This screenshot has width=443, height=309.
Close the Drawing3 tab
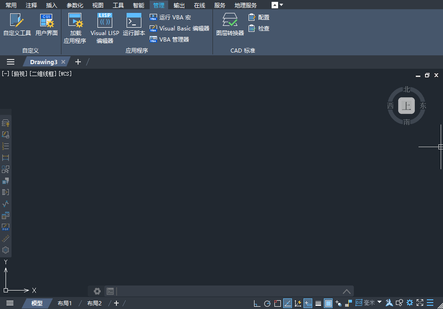63,62
